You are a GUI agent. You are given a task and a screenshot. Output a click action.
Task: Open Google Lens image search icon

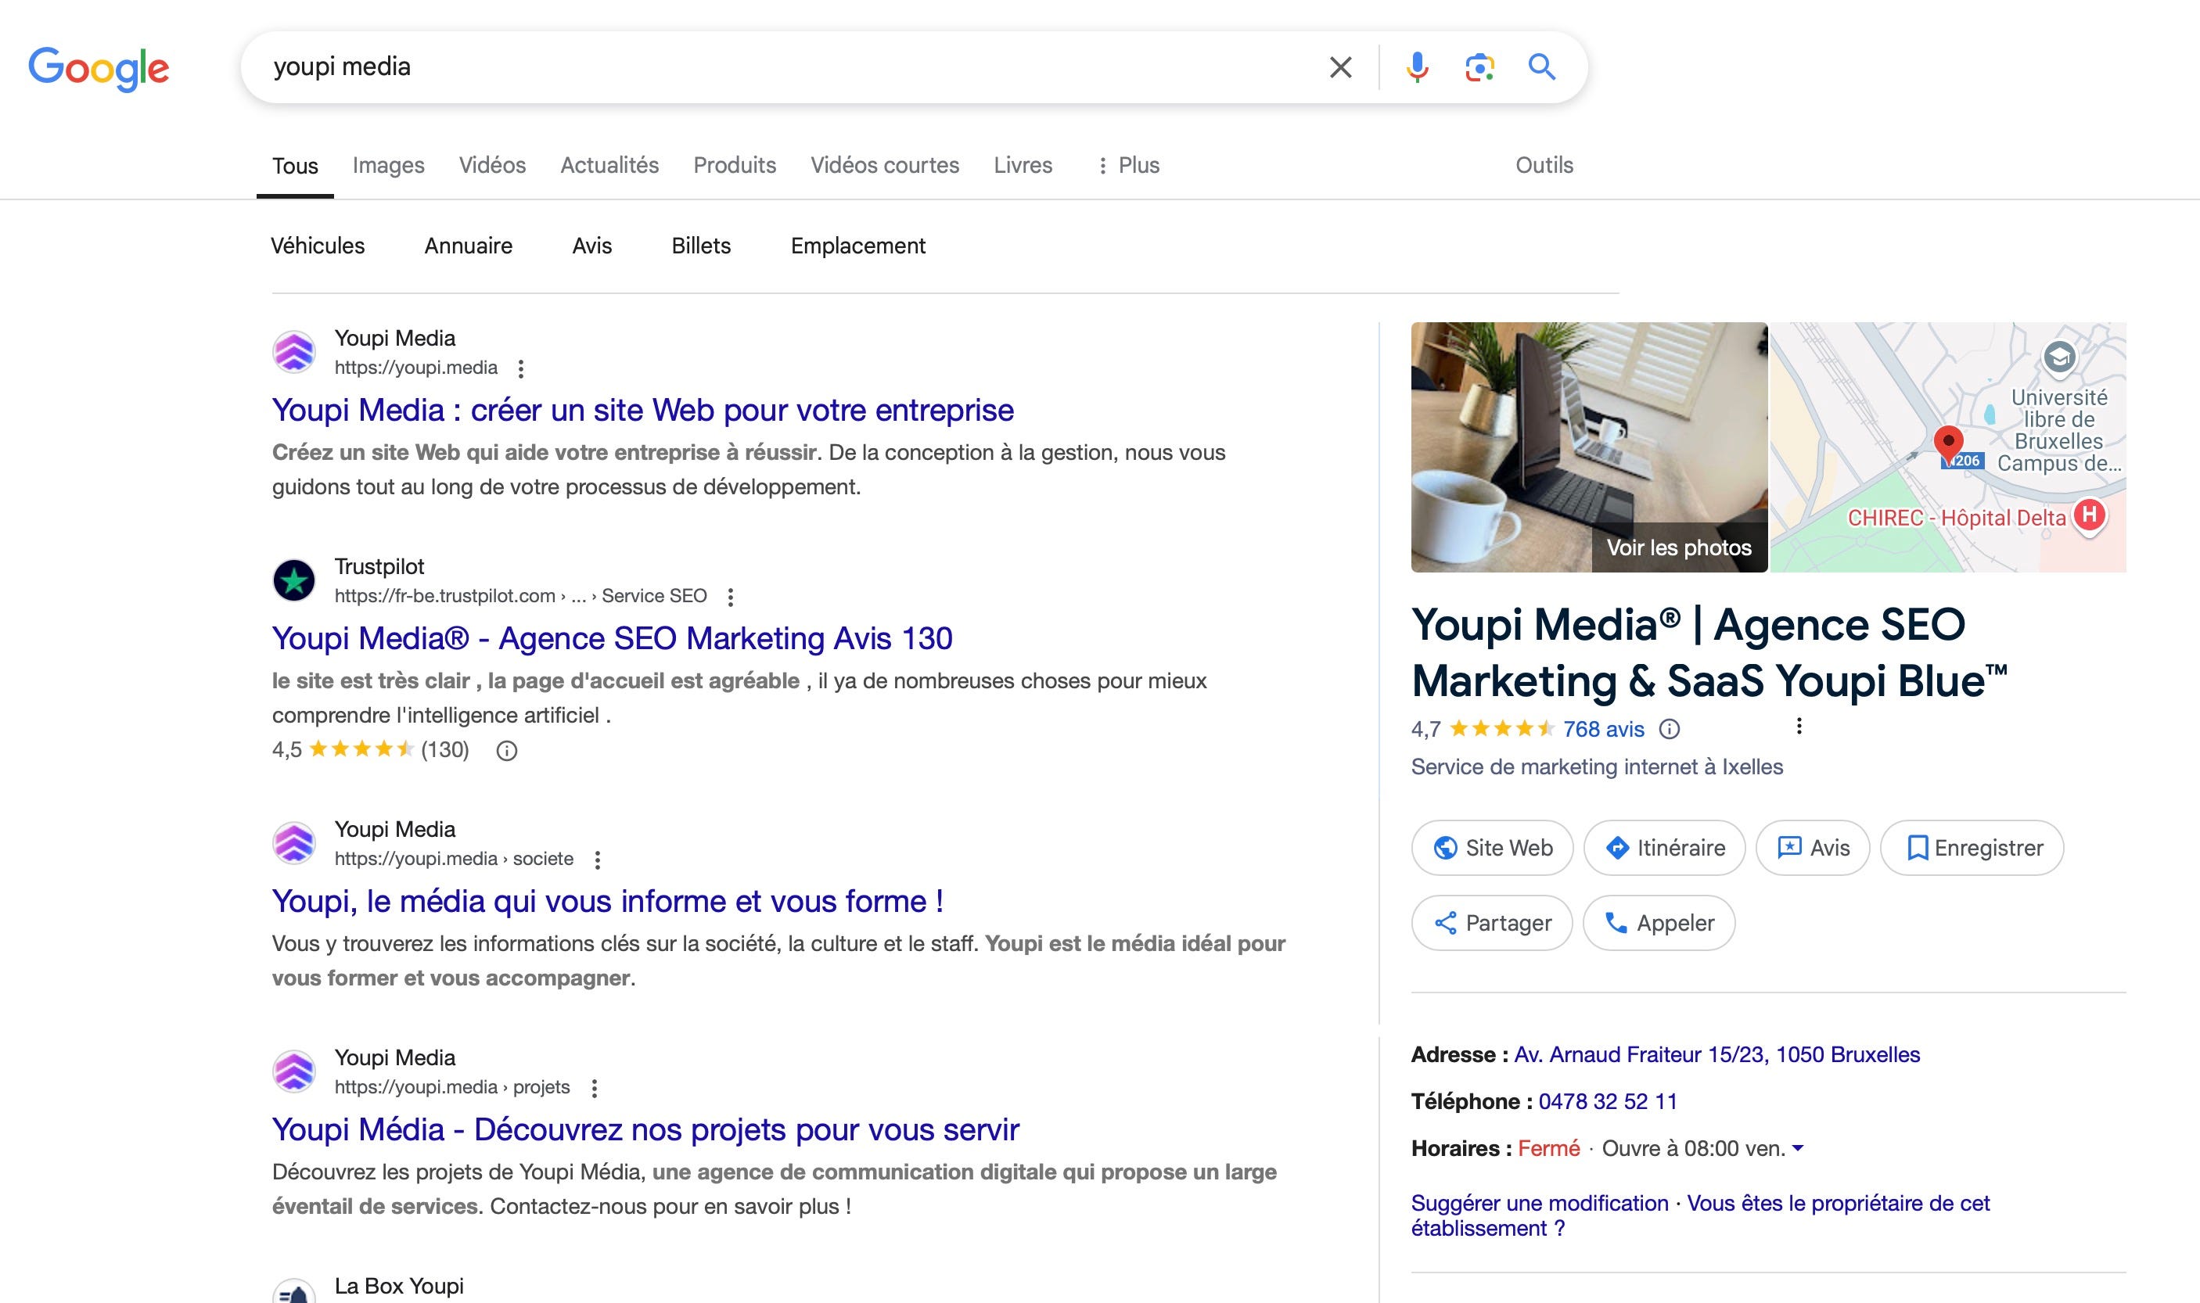click(1479, 66)
